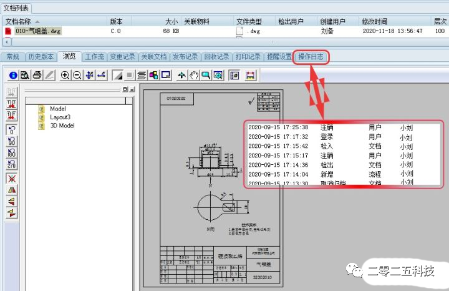Open the 工作流 tab
Viewport: 449px width, 291px height.
tap(94, 57)
